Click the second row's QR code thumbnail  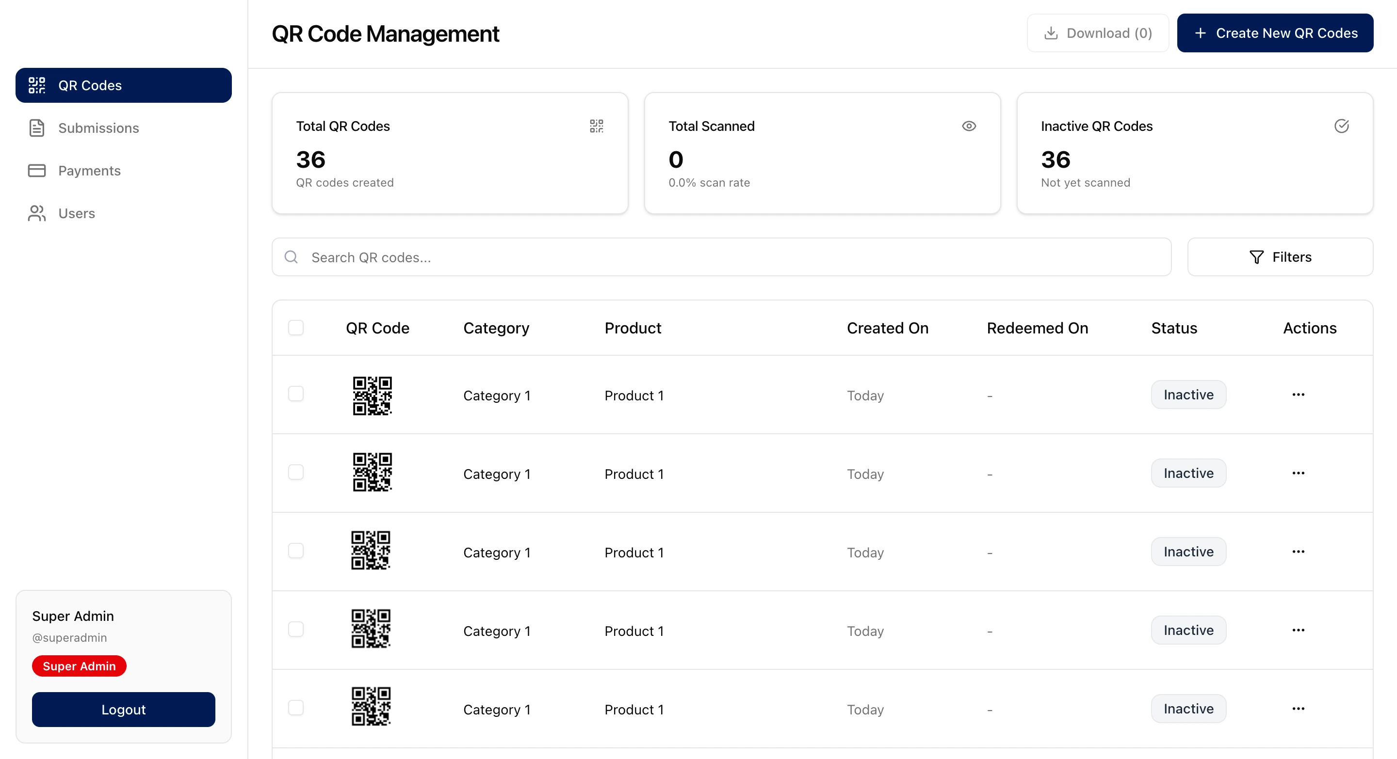click(x=372, y=473)
